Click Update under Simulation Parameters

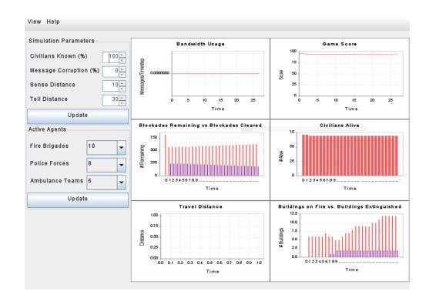[78, 116]
